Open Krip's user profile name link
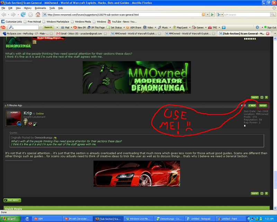 pyautogui.click(x=28, y=113)
